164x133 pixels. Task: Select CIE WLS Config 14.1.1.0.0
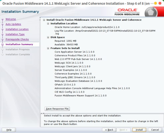pyautogui.click(x=70, y=92)
